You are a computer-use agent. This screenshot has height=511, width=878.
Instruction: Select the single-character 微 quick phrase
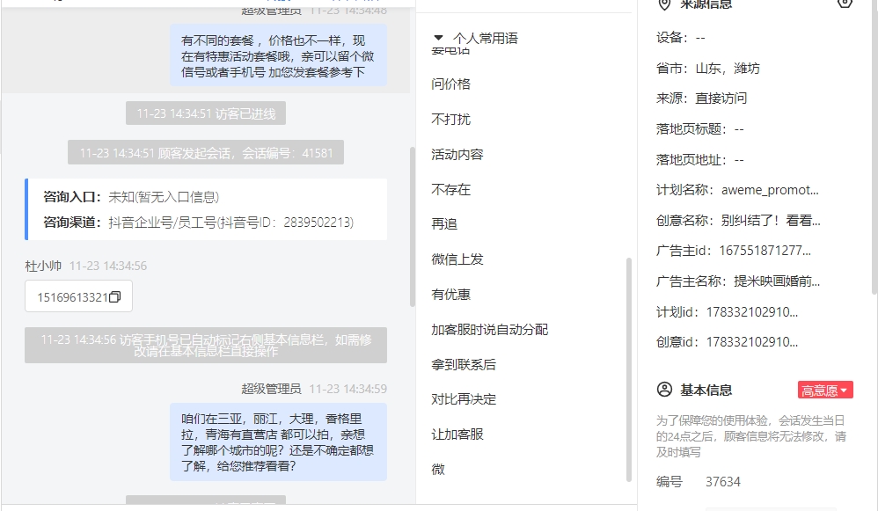[x=438, y=469]
